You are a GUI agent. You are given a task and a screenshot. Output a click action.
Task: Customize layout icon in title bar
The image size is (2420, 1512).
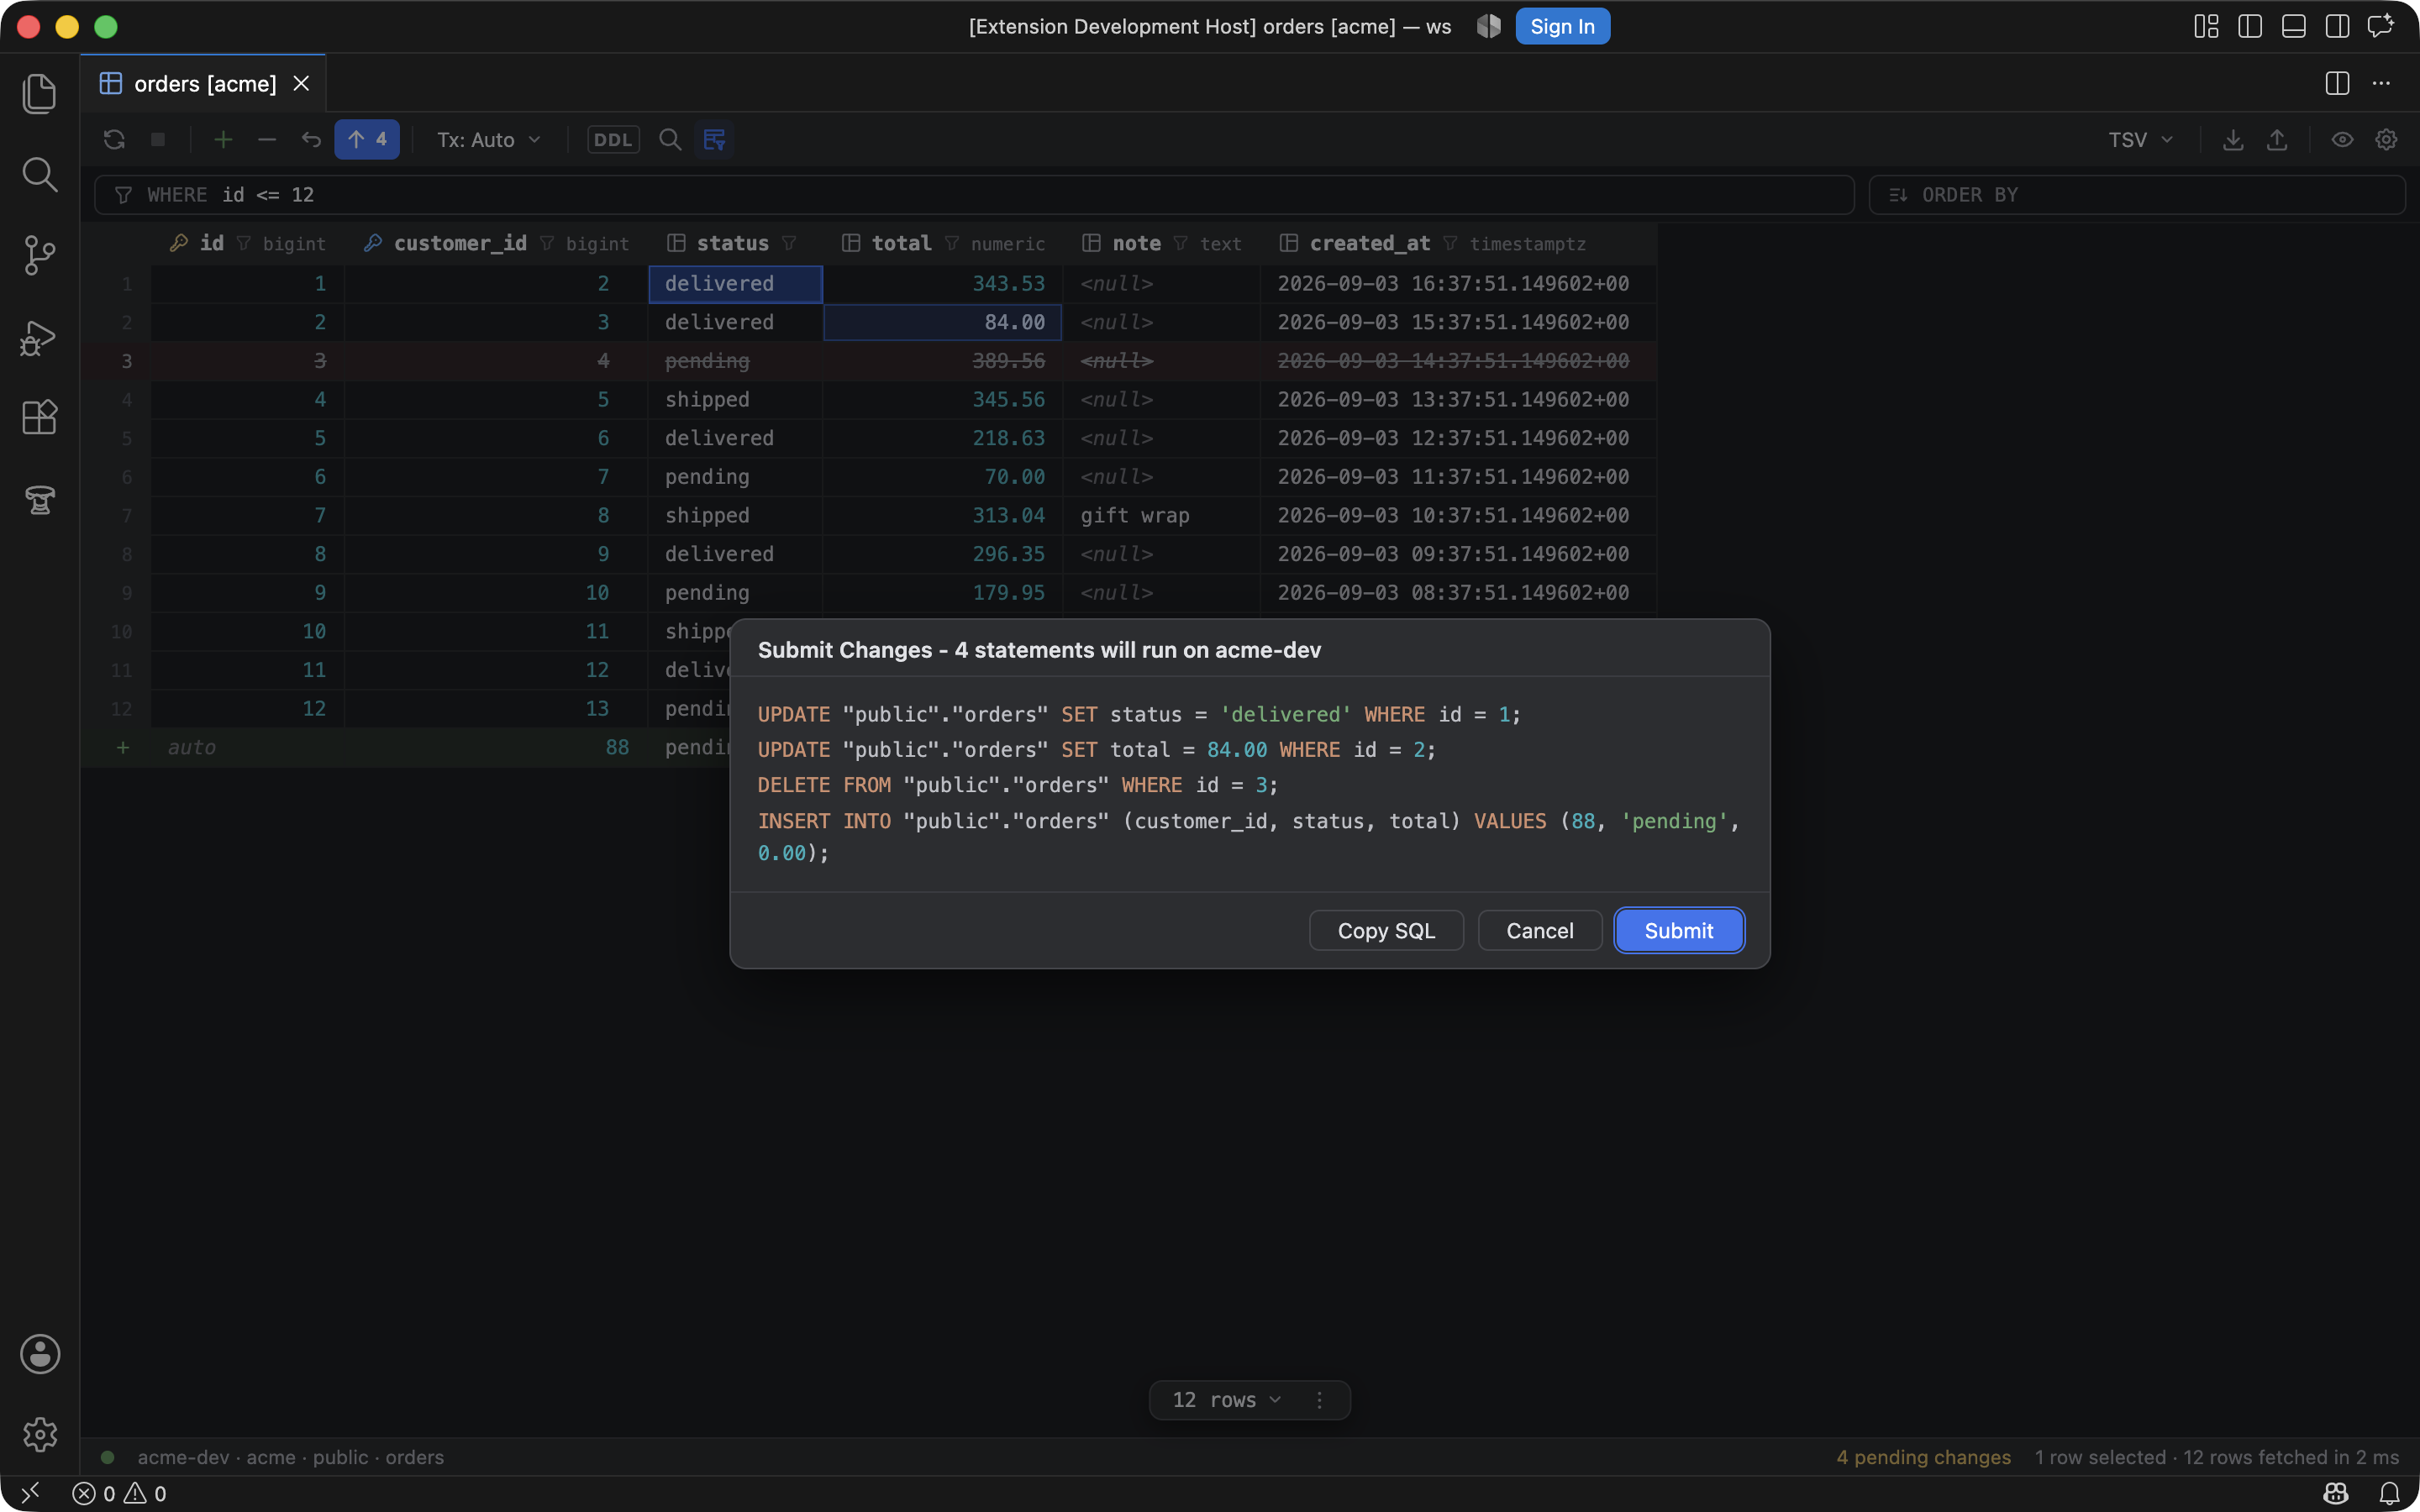coord(2206,26)
